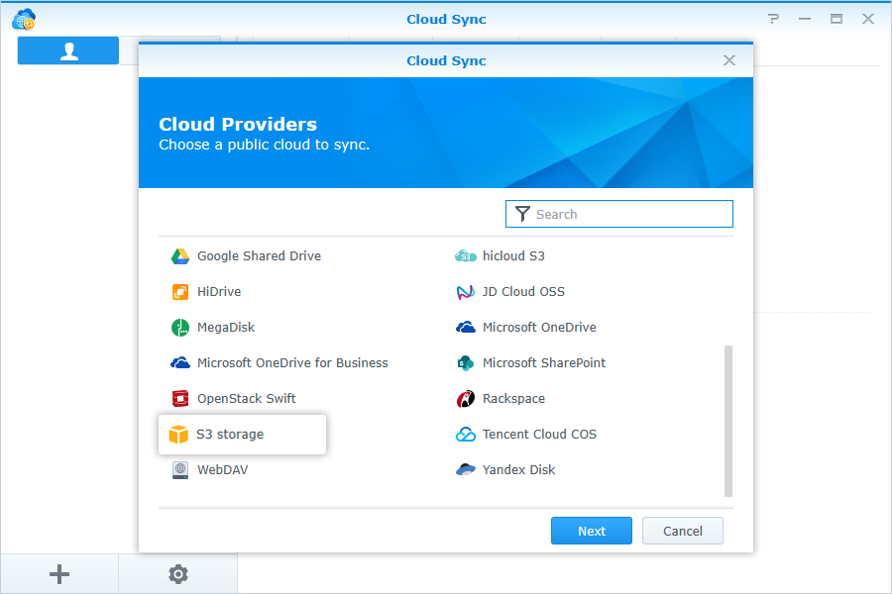Click the Cloud Sync app logo
This screenshot has height=594, width=892.
click(24, 20)
